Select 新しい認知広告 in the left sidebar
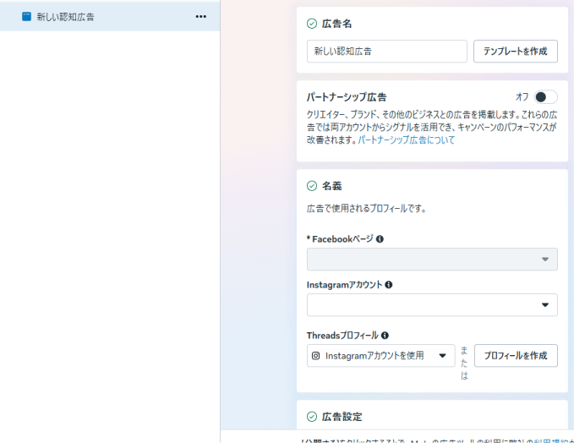Screen dimensions: 574x443 point(66,16)
